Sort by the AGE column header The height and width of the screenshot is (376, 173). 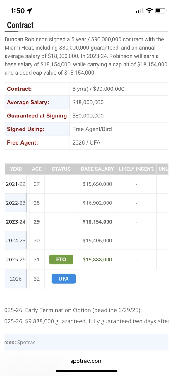[37, 169]
